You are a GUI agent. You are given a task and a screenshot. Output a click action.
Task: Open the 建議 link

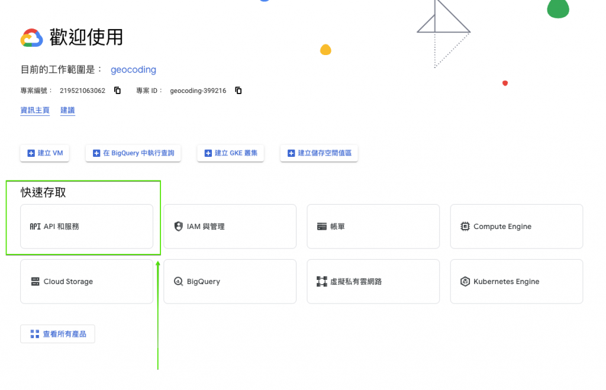pos(67,111)
